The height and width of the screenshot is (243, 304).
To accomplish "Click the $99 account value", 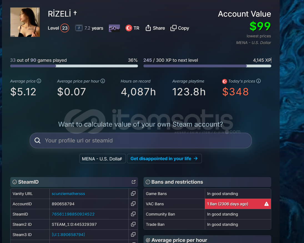I will point(260,26).
